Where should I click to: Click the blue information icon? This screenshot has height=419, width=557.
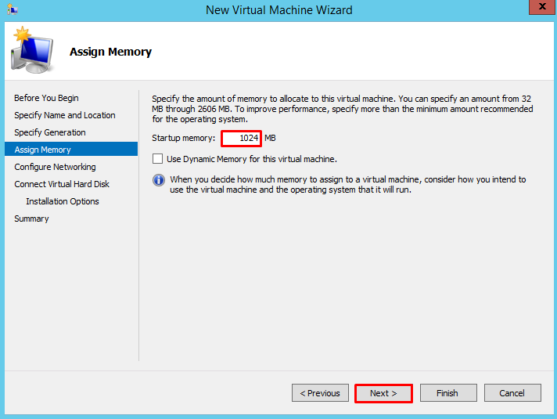159,180
